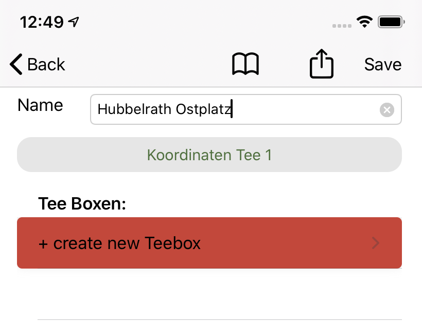Image resolution: width=422 pixels, height=323 pixels.
Task: Expand the chevron on the Teebox row
Action: click(x=376, y=243)
